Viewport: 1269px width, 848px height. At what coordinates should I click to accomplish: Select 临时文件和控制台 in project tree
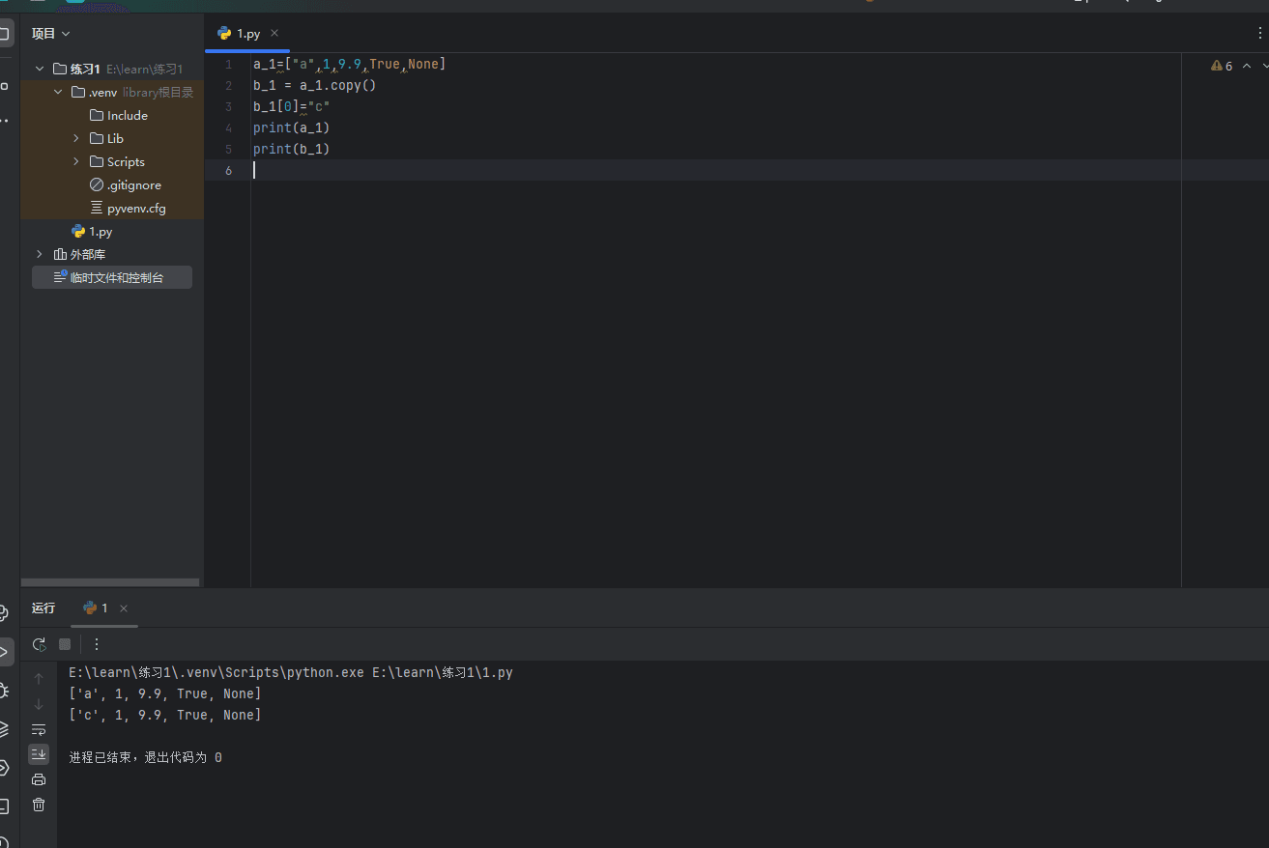[116, 278]
